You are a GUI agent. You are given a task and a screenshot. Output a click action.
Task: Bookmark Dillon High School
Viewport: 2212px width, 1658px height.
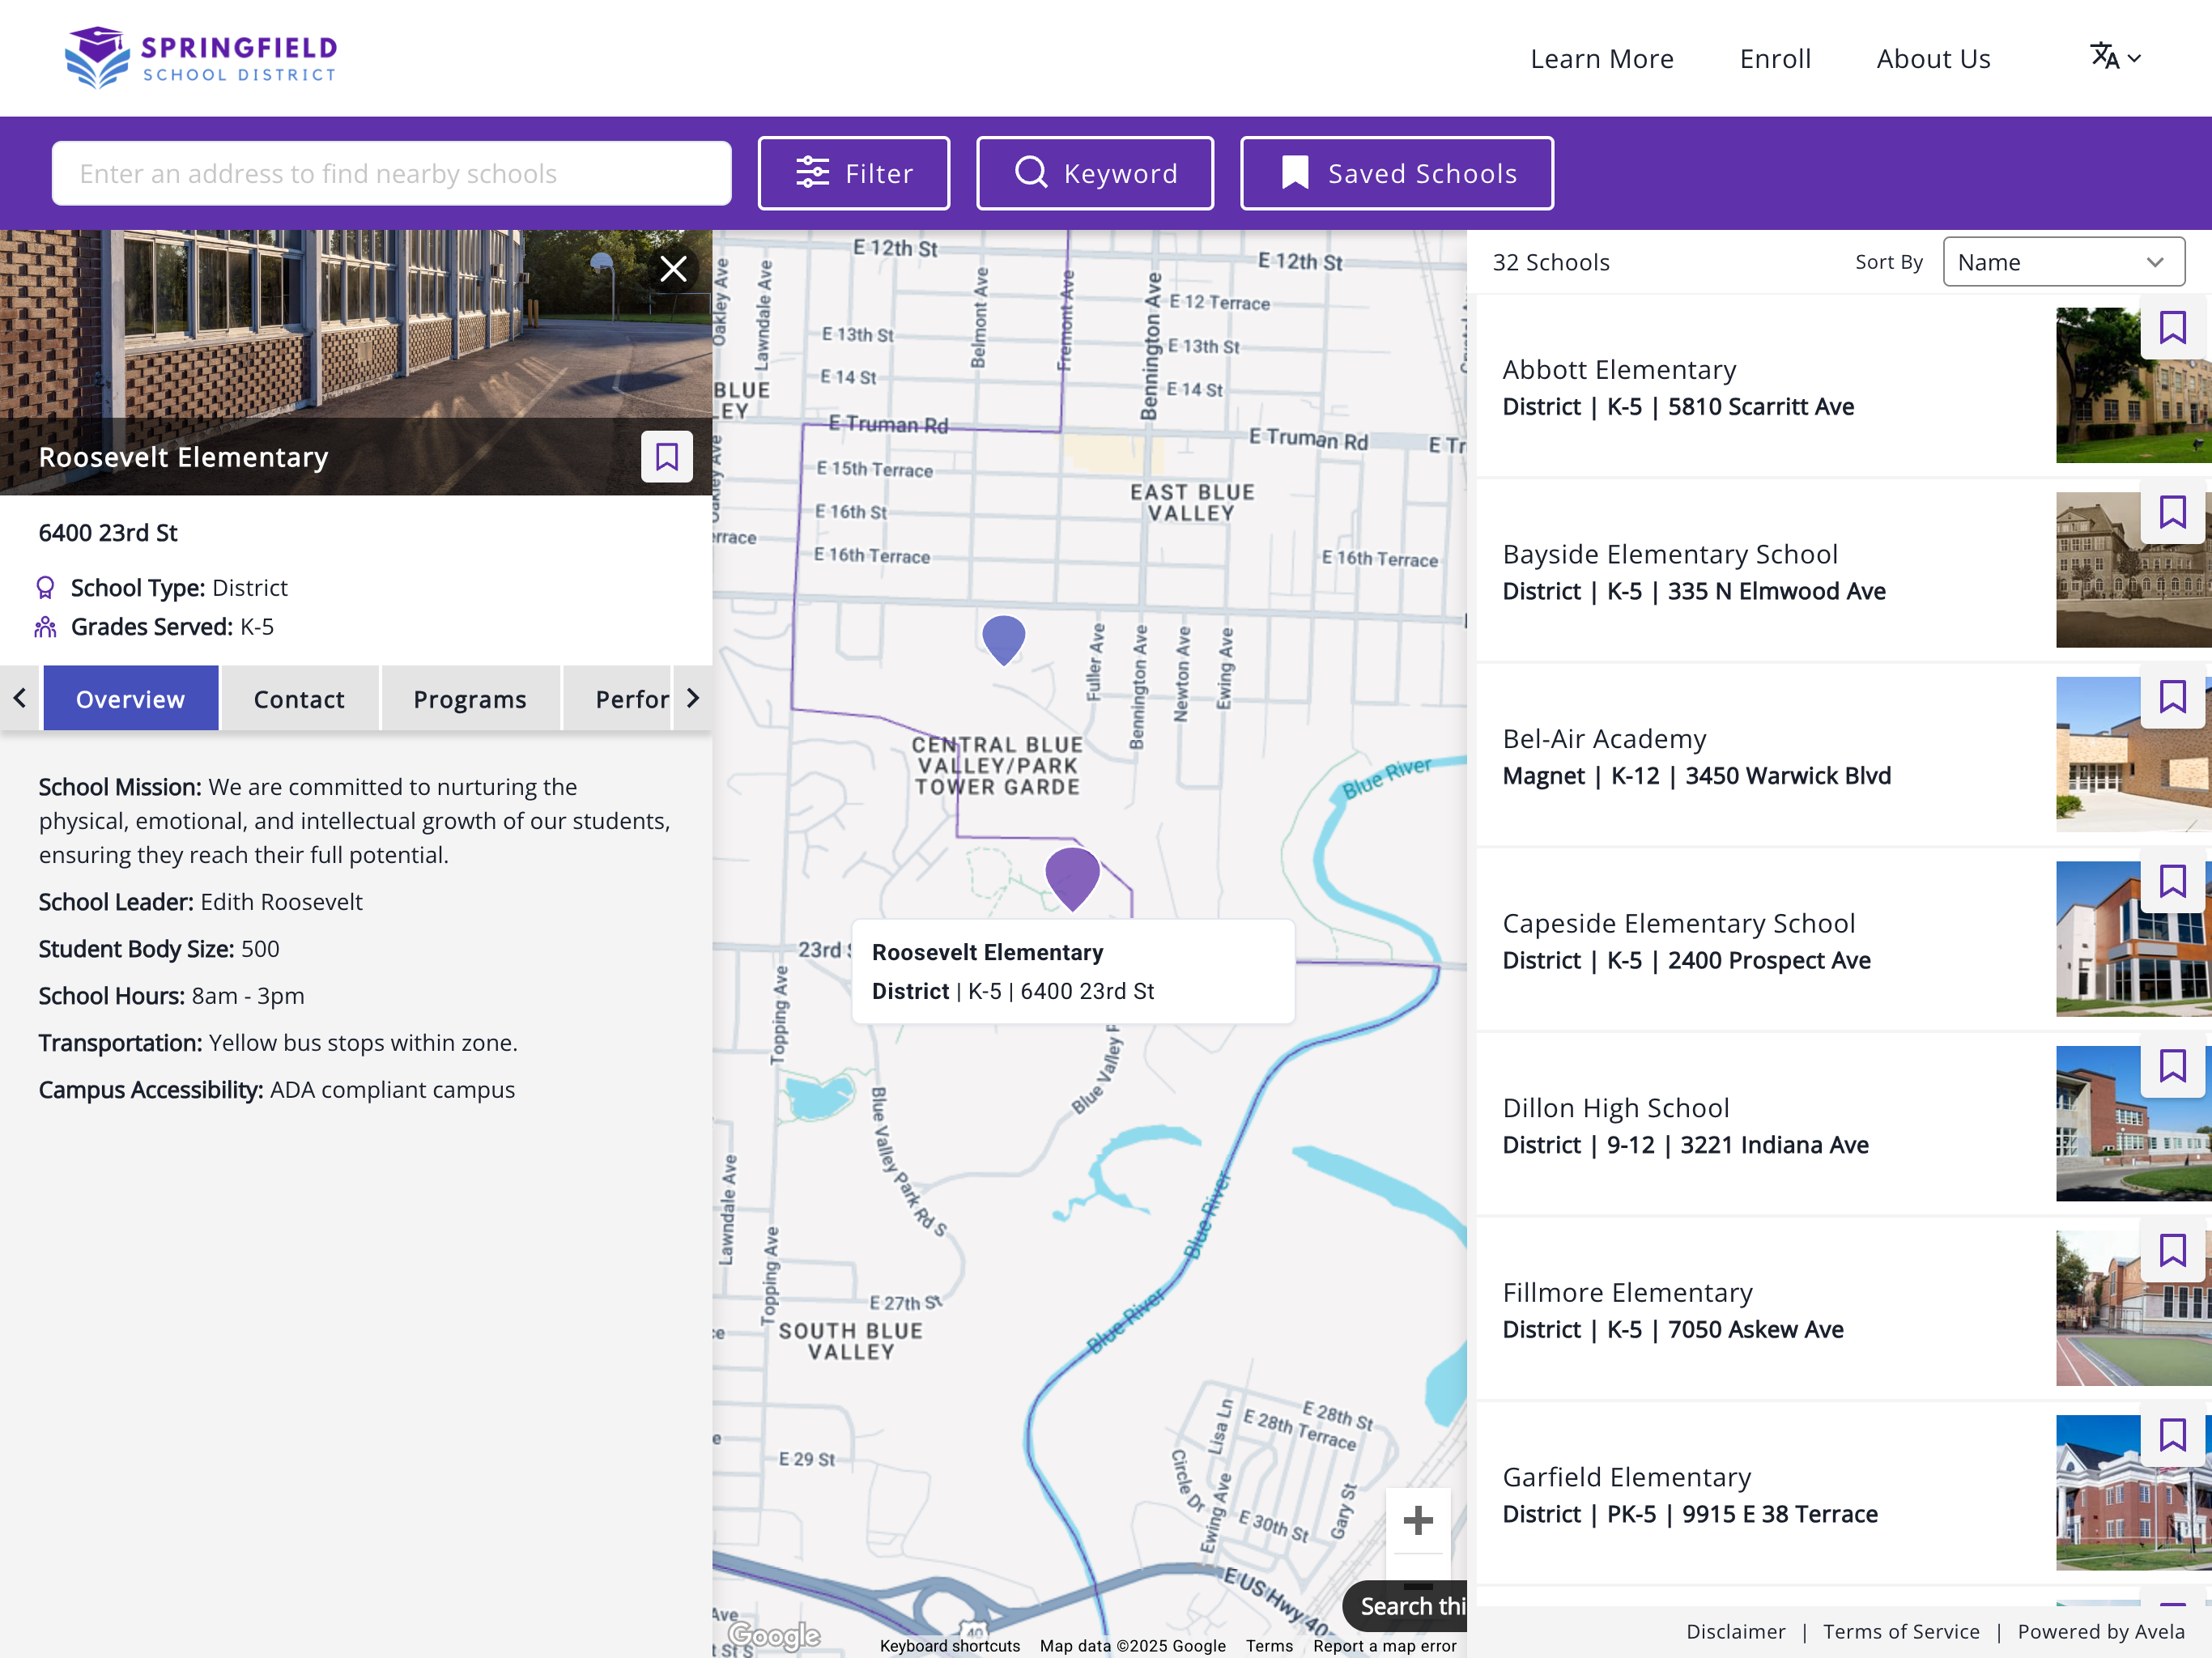(2173, 1067)
